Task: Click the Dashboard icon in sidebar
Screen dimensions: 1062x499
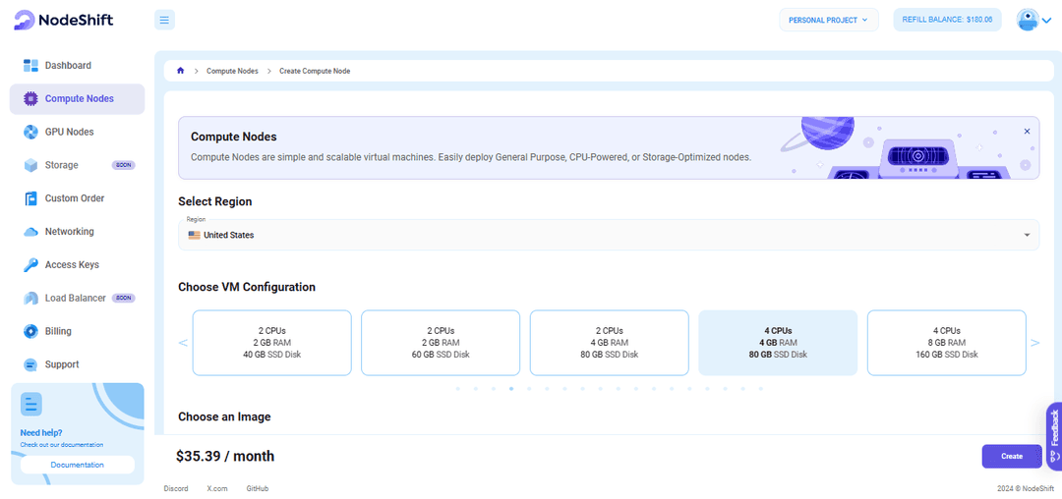Action: coord(30,66)
